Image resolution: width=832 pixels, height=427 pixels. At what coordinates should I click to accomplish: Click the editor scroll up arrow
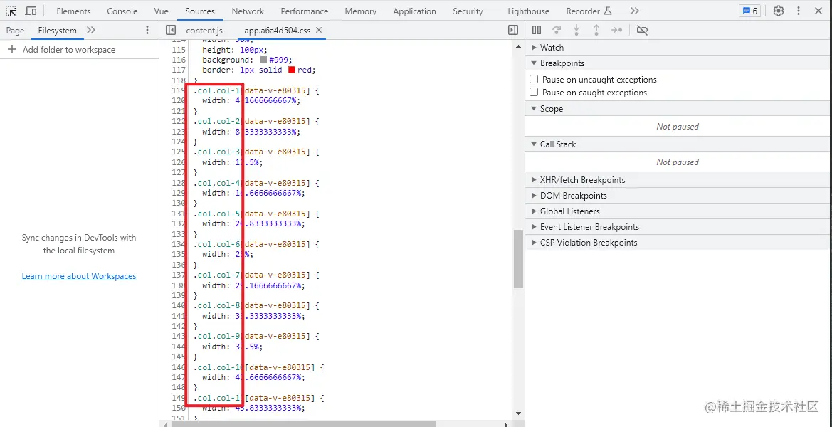(x=518, y=46)
